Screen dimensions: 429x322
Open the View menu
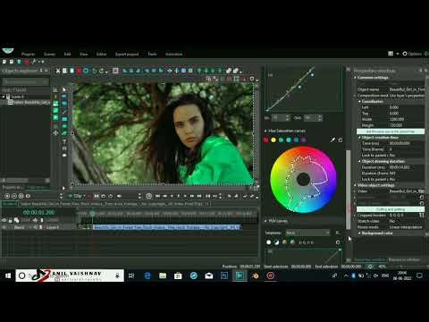(x=84, y=54)
